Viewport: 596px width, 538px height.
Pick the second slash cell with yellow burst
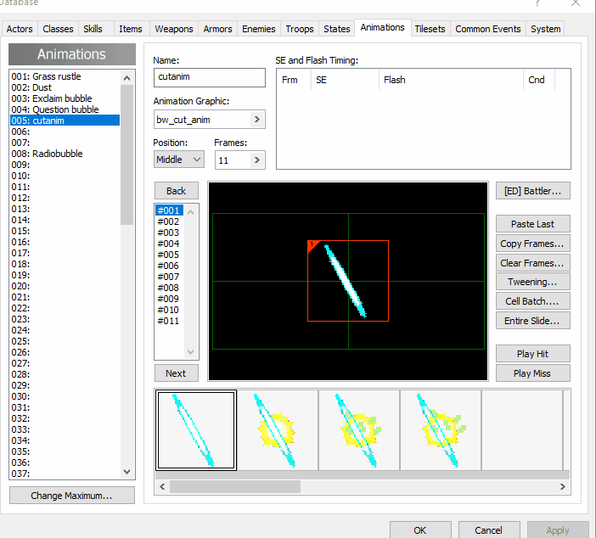tap(278, 429)
